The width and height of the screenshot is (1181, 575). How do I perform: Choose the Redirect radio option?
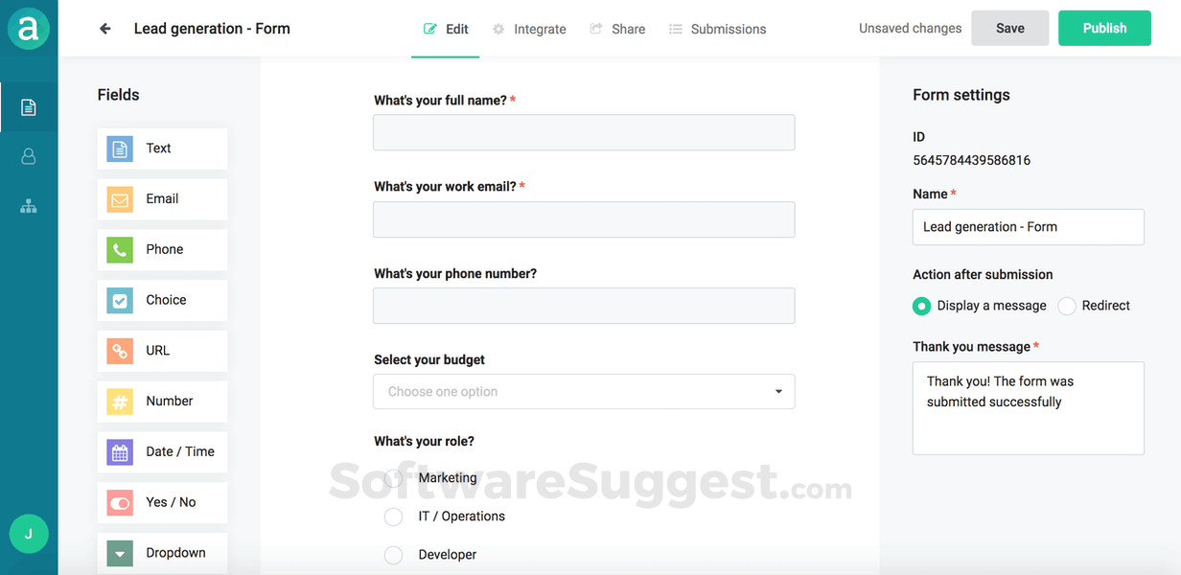pos(1067,306)
